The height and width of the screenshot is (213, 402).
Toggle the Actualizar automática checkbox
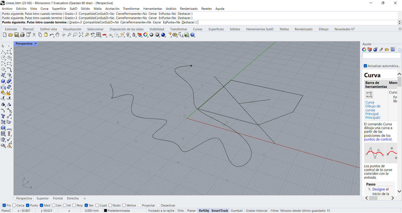[x=365, y=66]
